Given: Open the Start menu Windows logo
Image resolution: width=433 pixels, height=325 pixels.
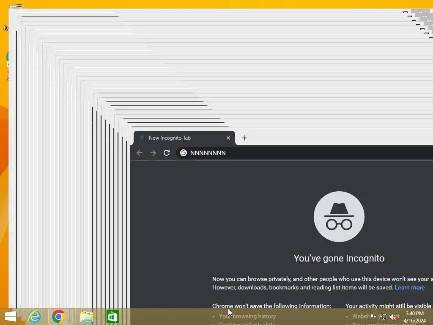Looking at the screenshot, I should click(x=11, y=317).
